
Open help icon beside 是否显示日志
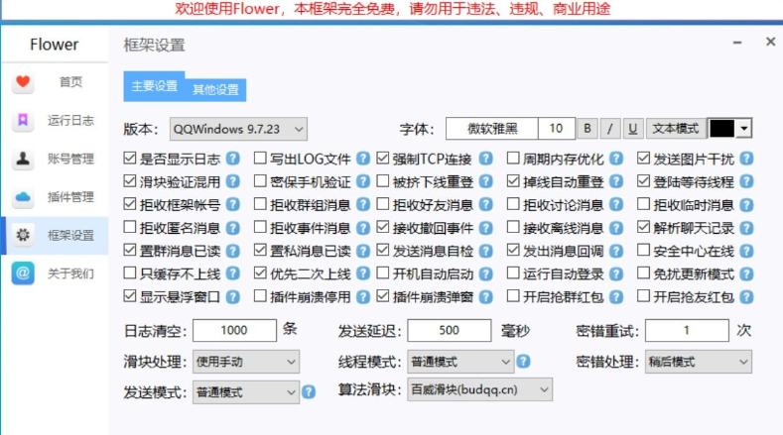point(232,159)
